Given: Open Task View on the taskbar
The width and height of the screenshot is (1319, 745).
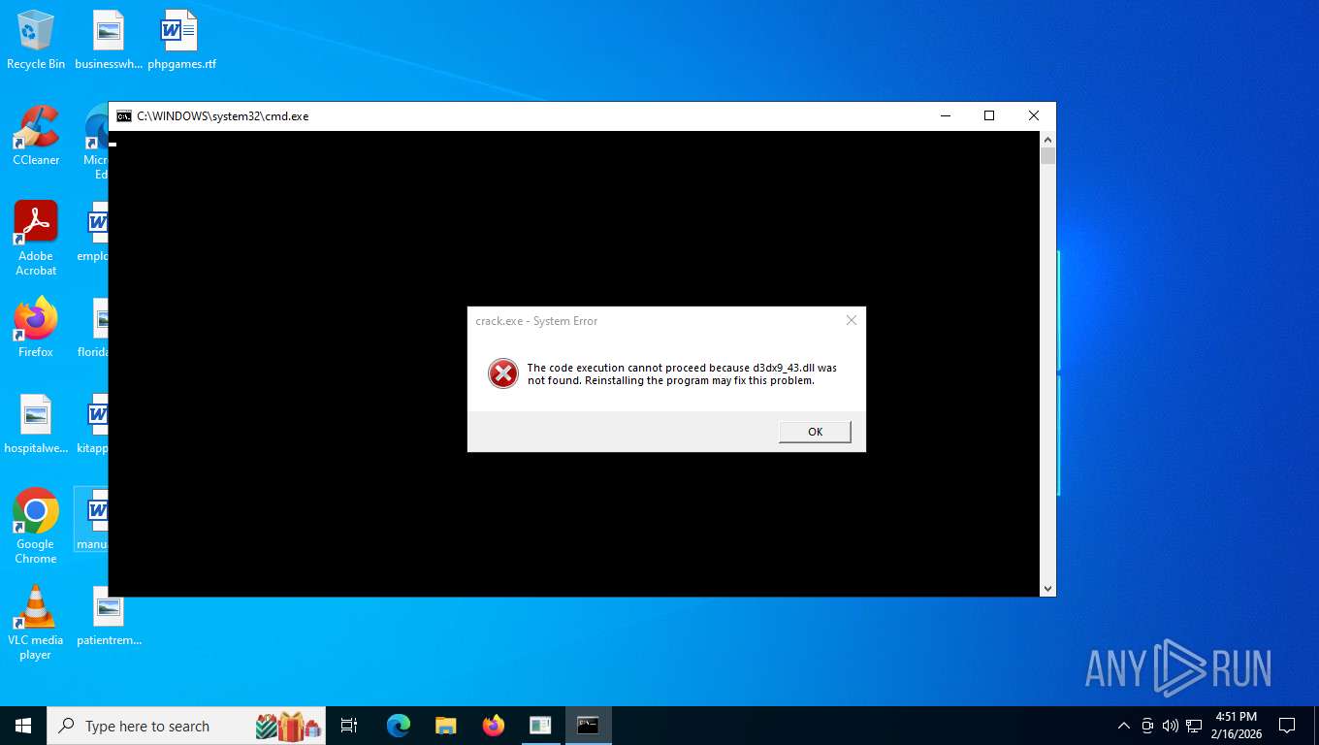Looking at the screenshot, I should (x=349, y=726).
